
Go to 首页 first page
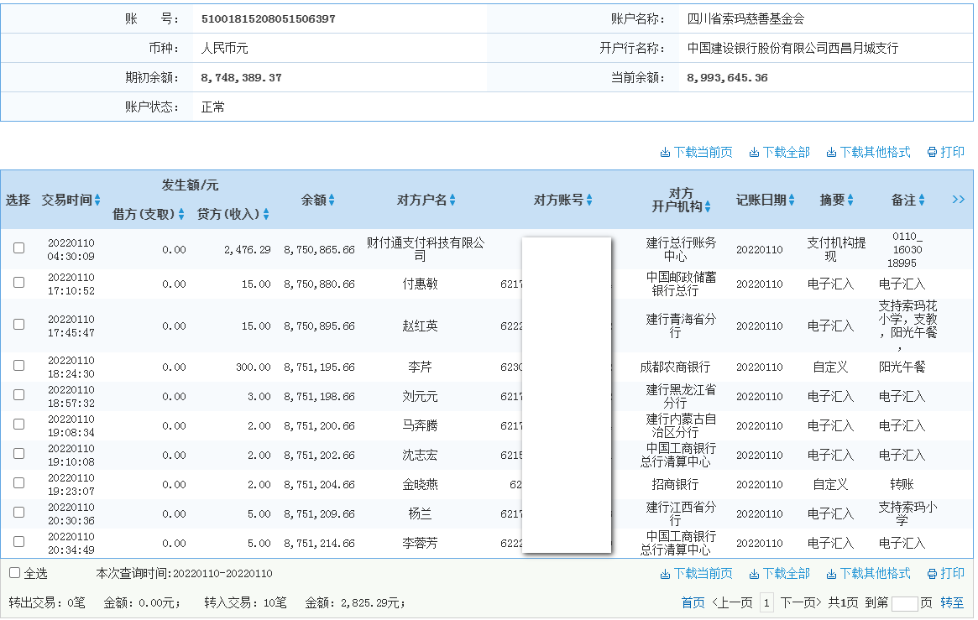pos(693,602)
